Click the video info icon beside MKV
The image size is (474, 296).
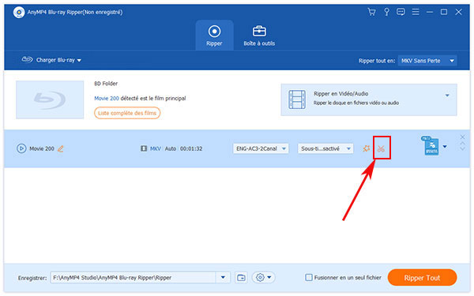coord(144,148)
